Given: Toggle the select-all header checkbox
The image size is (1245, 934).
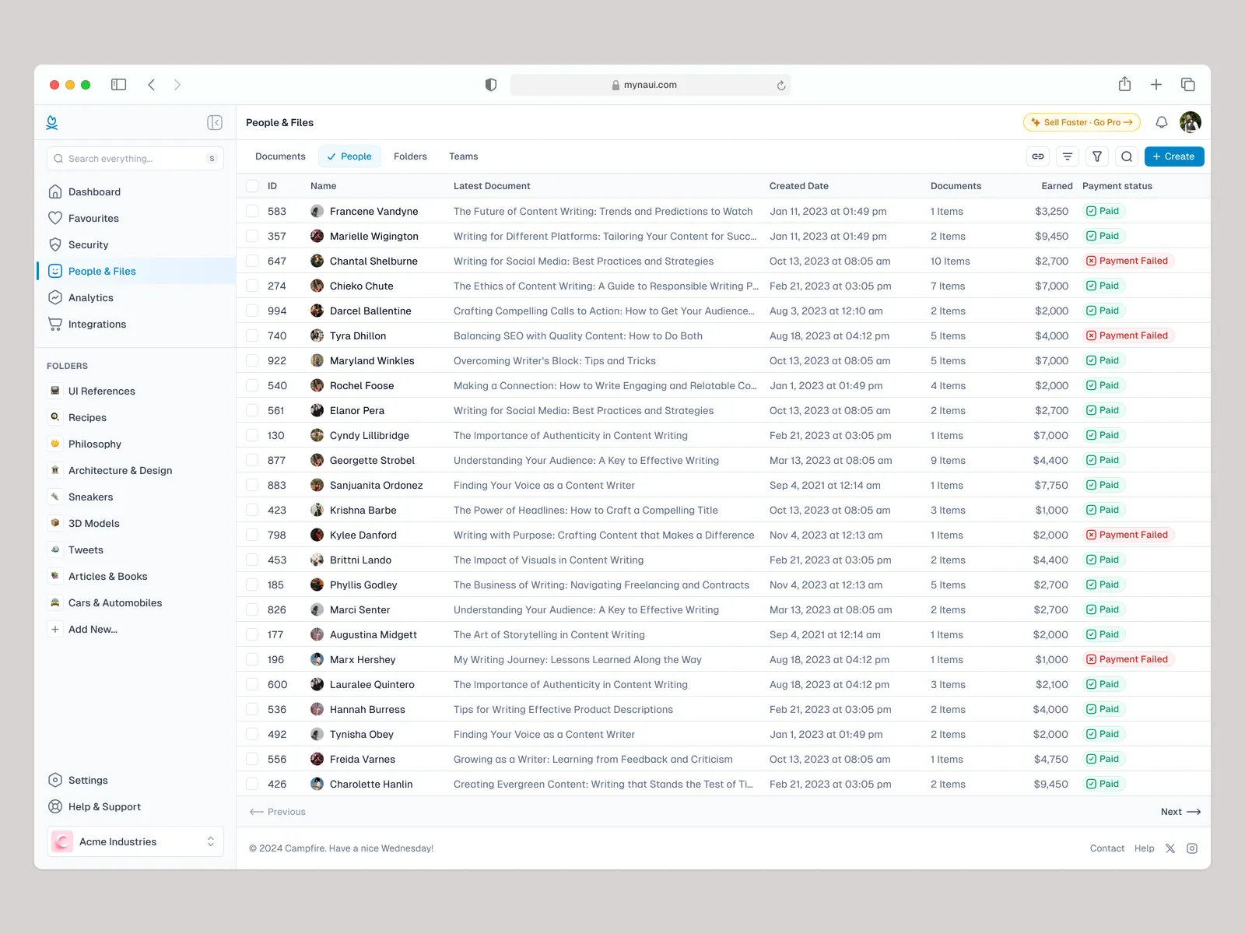Looking at the screenshot, I should point(252,186).
